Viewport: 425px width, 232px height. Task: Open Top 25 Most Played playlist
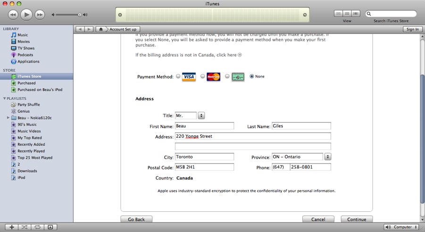coord(35,158)
